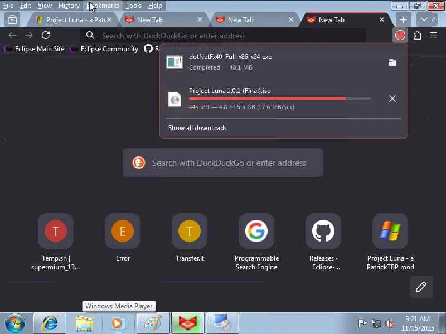Open the dotNetFx40_Full_x86_x64.exe download entry
446x334 pixels.
coord(273,62)
